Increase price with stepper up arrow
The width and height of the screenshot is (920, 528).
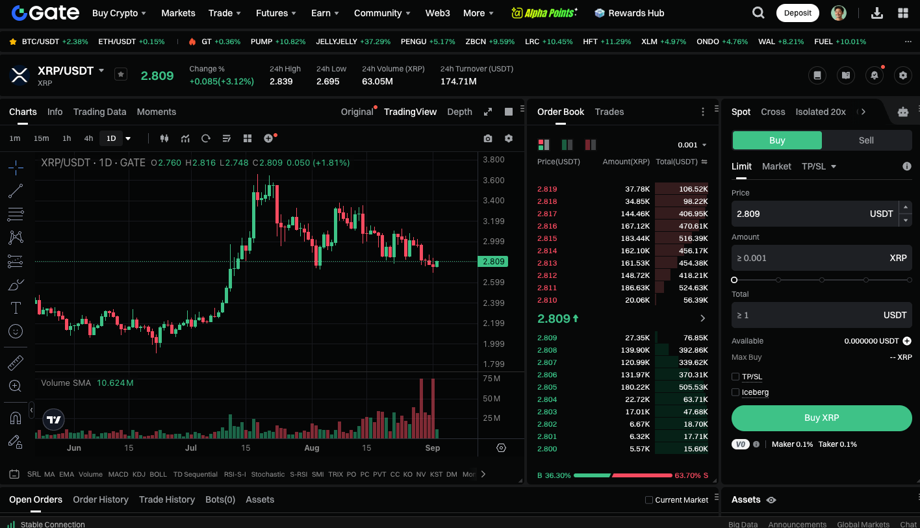906,207
